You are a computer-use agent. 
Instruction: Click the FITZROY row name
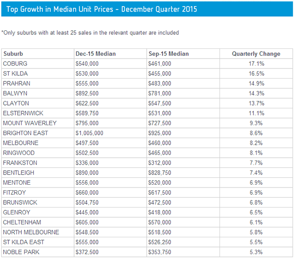(x=15, y=193)
